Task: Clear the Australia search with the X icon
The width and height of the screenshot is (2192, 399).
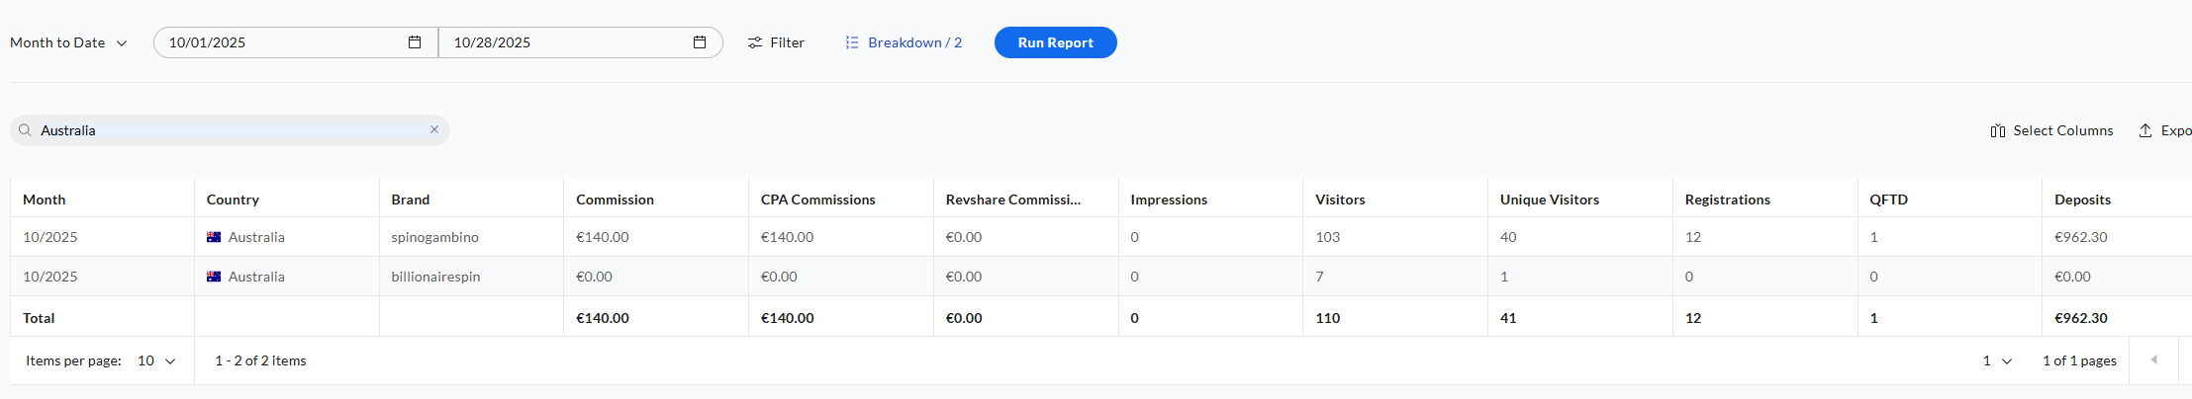Action: coord(434,129)
